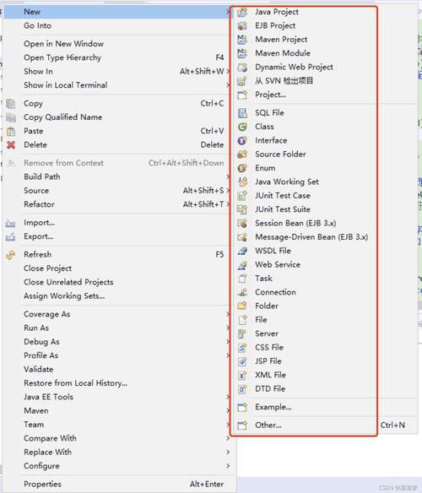Click the Refresh arrows icon
The height and width of the screenshot is (493, 422).
click(11, 255)
